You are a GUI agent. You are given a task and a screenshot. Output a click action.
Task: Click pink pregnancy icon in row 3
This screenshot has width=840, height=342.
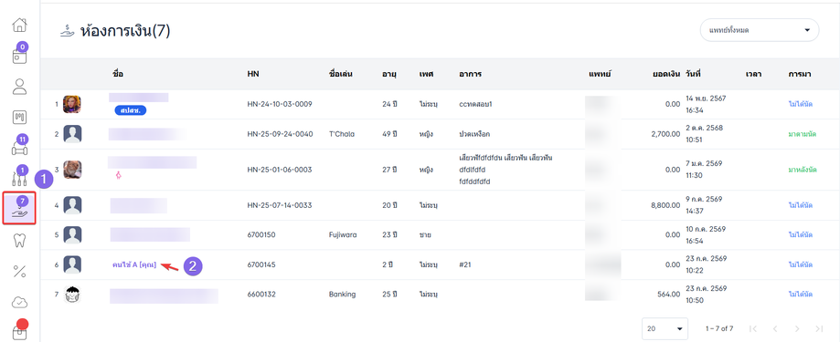[x=119, y=175]
